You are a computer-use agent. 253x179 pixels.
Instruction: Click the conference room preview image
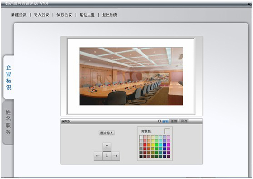pyautogui.click(x=131, y=76)
